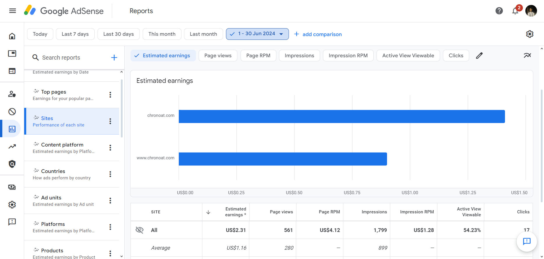Screen dimensions: 544x259
Task: Choose the Last 30 days range
Action: [119, 34]
